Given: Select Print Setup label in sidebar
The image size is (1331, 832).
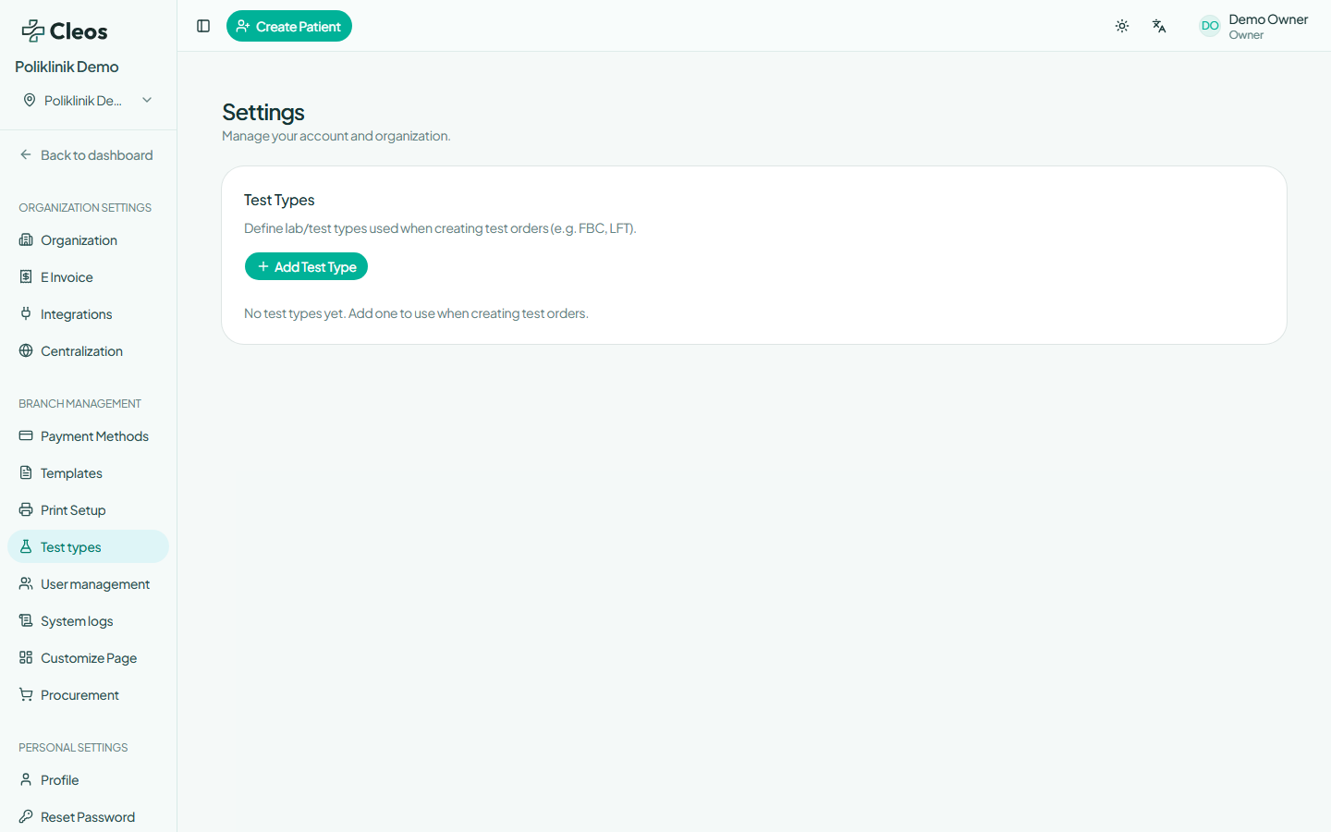Looking at the screenshot, I should pyautogui.click(x=73, y=510).
